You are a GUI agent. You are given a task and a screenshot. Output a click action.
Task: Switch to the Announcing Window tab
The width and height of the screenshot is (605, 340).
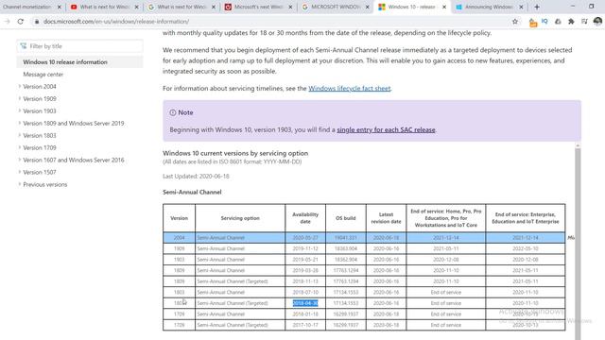[490, 7]
